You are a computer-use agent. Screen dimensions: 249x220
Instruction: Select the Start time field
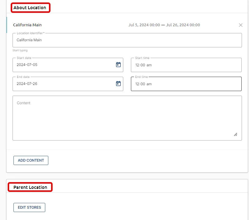pyautogui.click(x=186, y=65)
